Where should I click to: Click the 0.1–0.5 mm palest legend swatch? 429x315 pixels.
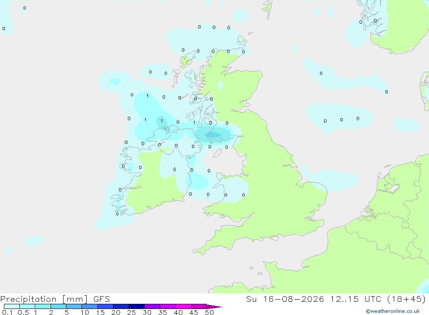(12, 306)
